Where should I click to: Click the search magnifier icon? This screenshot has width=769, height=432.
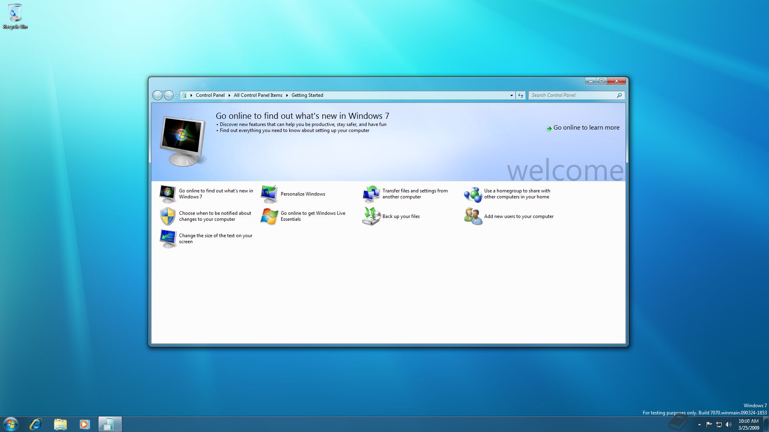click(619, 95)
